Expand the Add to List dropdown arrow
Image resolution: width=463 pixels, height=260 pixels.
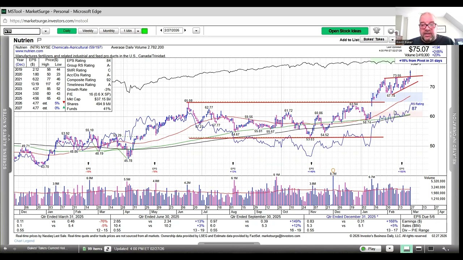click(x=392, y=40)
